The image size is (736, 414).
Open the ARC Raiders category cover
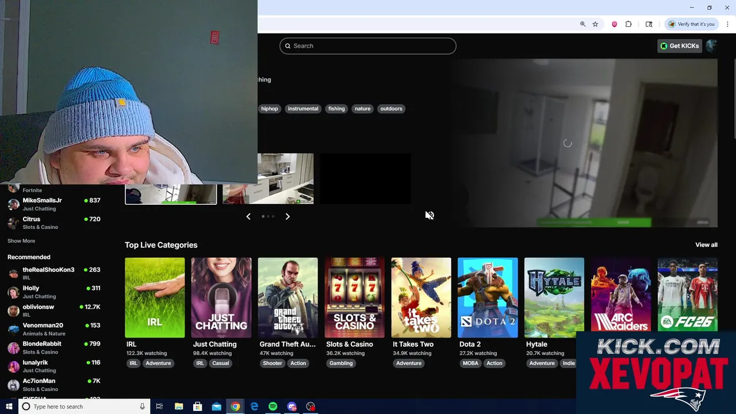[621, 294]
